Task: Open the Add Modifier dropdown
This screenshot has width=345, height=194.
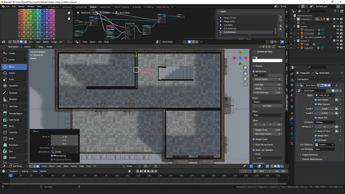Action: point(319,79)
